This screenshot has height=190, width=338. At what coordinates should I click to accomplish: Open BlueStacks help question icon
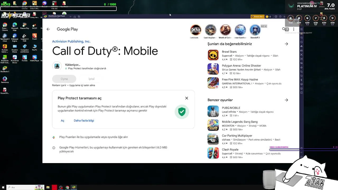[280, 17]
